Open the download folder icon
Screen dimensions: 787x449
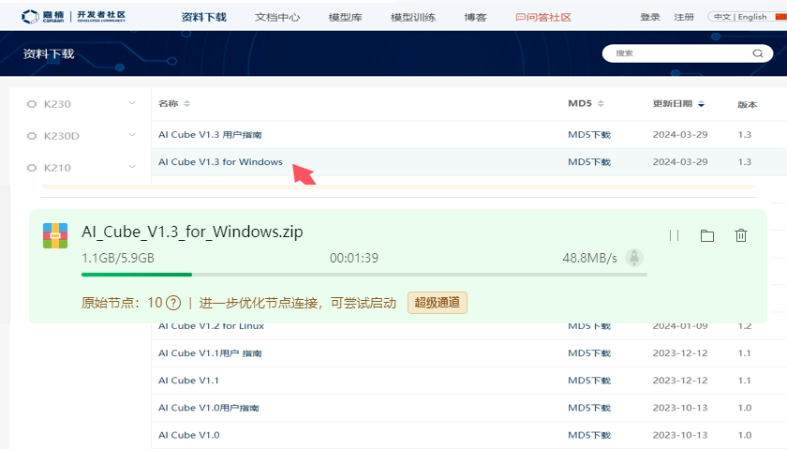707,236
